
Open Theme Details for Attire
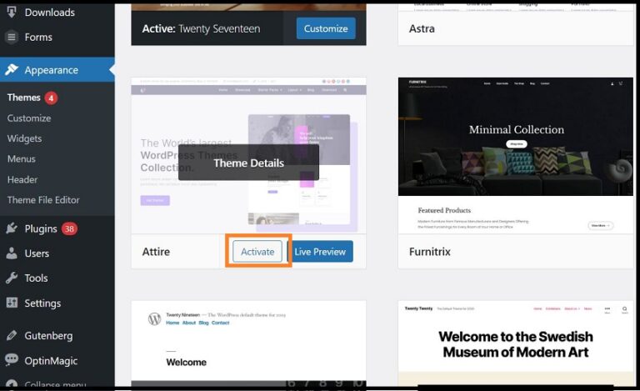click(248, 163)
